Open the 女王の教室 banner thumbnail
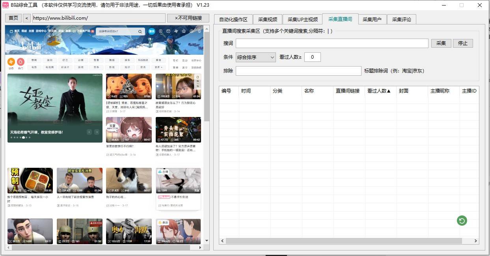490x256 pixels. (55, 108)
